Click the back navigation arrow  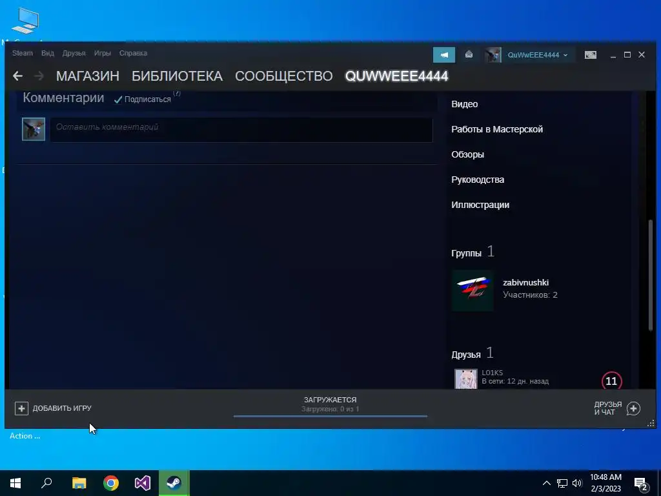17,76
